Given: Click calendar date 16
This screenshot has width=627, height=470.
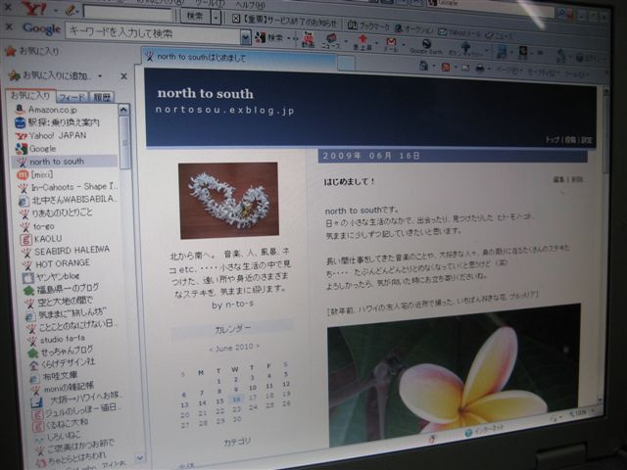Looking at the screenshot, I should point(236,399).
